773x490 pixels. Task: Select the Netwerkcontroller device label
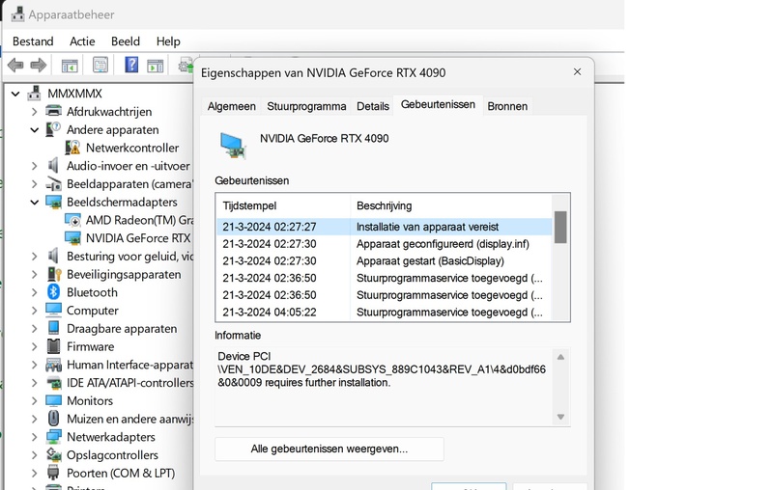pyautogui.click(x=132, y=148)
